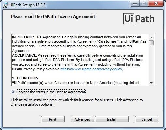The height and width of the screenshot is (130, 166).
Task: Minimize the UiPath Setup window
Action: [135, 4]
